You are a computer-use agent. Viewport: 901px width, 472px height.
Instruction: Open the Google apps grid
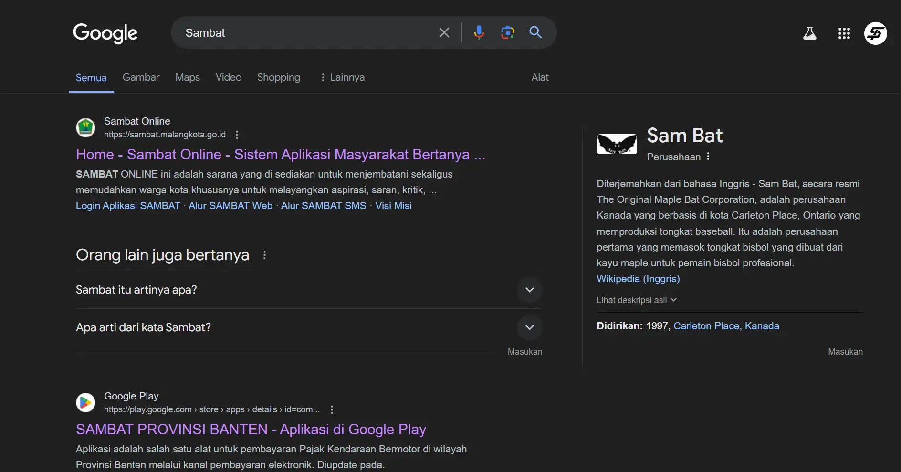pyautogui.click(x=844, y=33)
